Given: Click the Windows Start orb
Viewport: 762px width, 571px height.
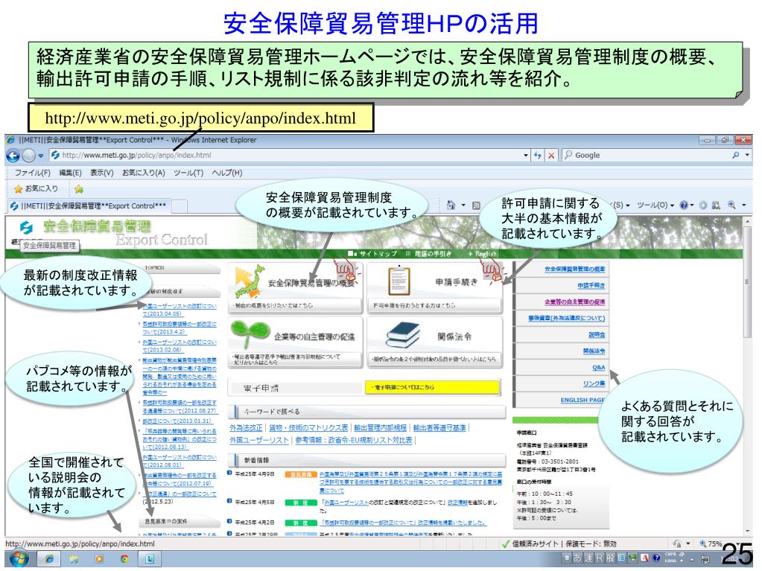Looking at the screenshot, I should click(19, 559).
